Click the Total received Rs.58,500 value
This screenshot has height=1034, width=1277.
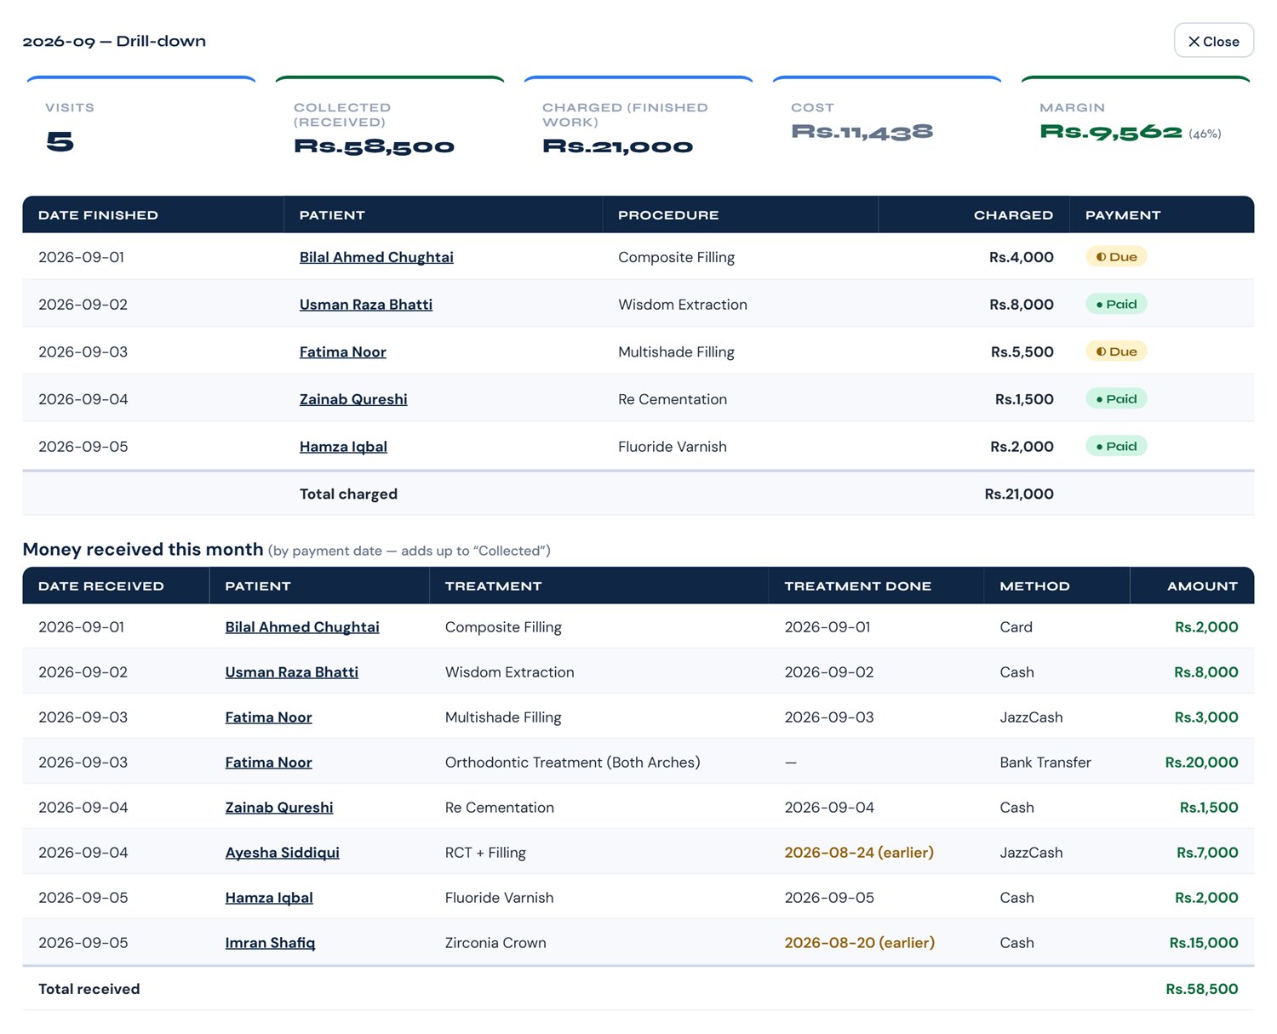coord(1202,989)
